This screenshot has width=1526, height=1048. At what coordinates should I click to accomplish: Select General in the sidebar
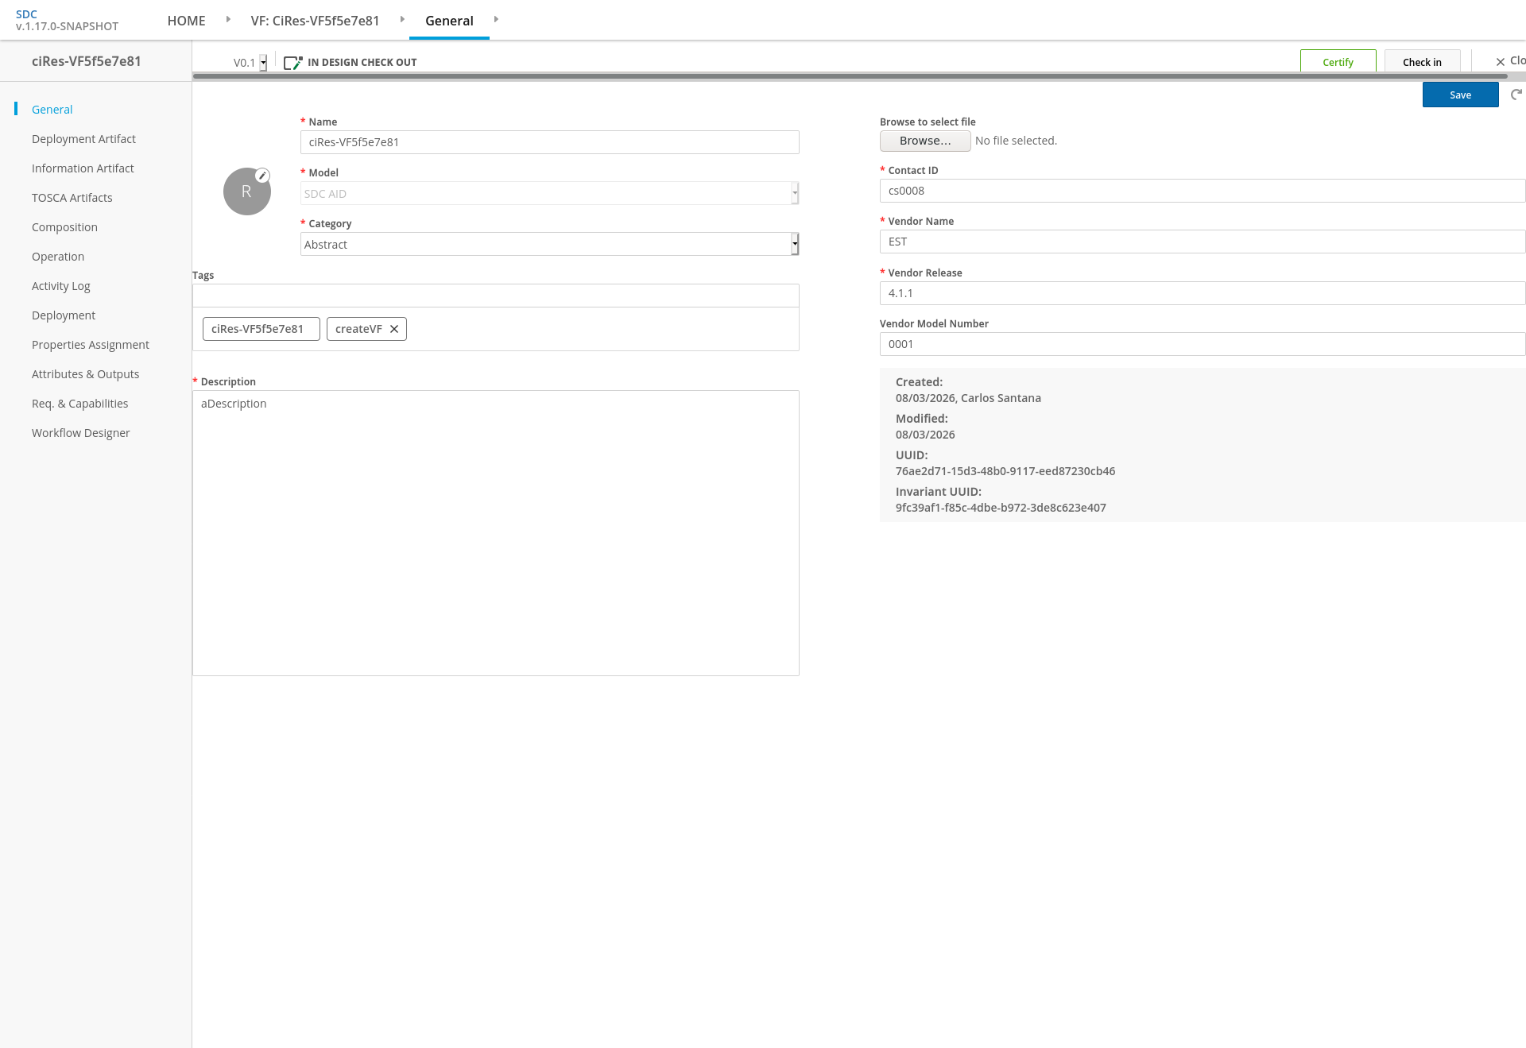[52, 110]
